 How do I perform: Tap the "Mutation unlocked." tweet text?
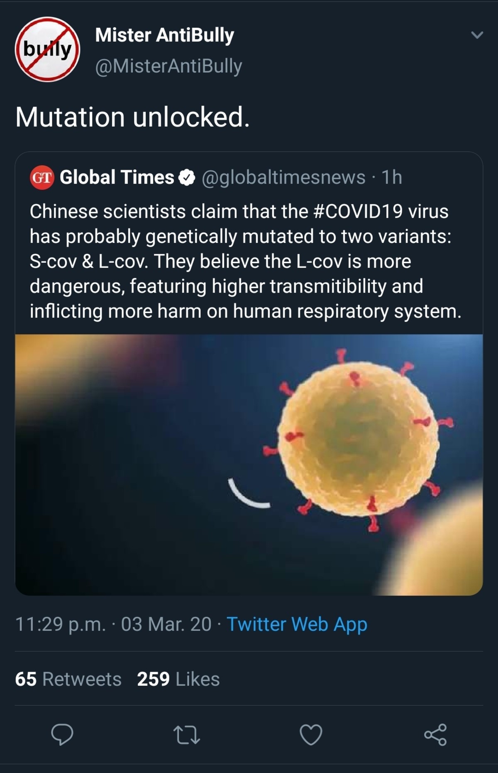[x=132, y=117]
